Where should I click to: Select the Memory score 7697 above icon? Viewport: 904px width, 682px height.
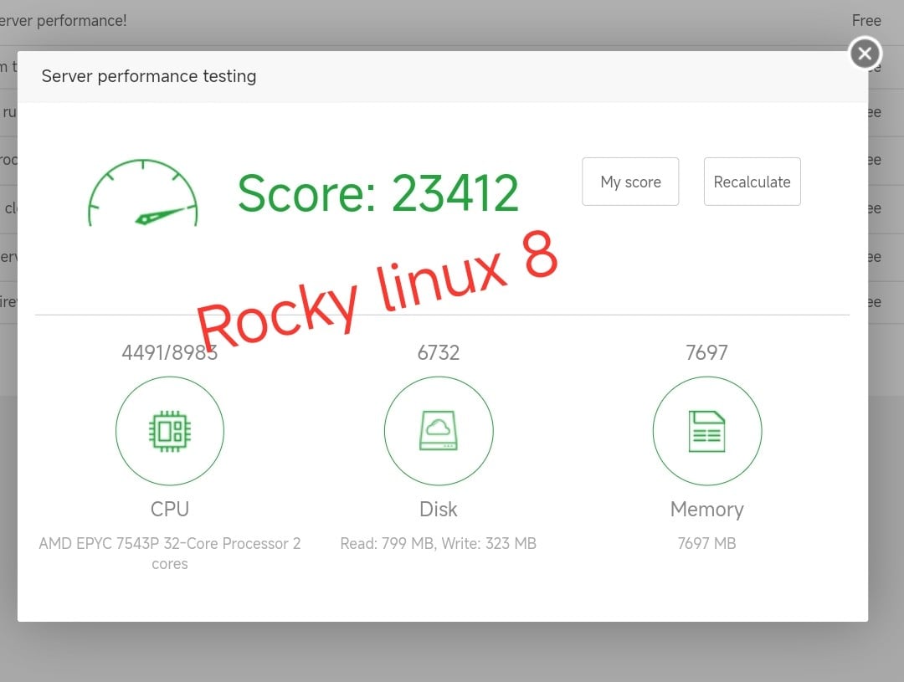pos(706,352)
